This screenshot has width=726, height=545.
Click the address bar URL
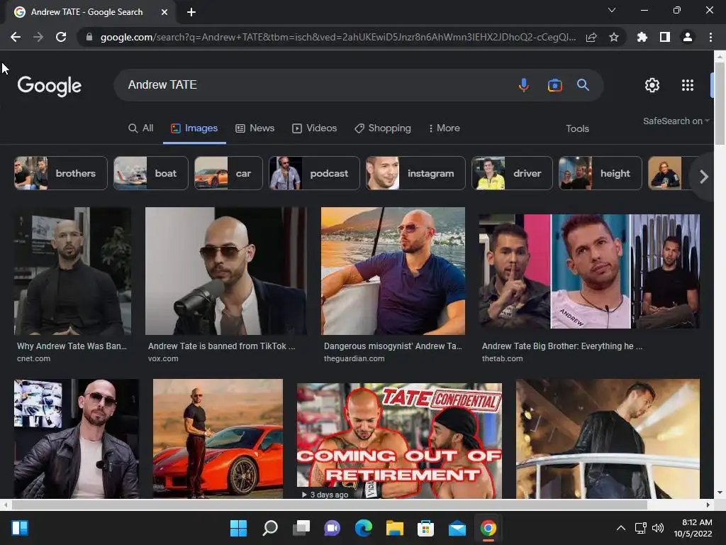[338, 37]
